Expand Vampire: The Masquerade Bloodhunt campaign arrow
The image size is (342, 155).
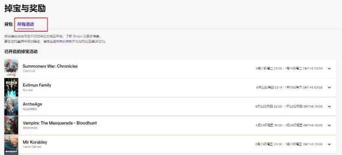(329, 126)
